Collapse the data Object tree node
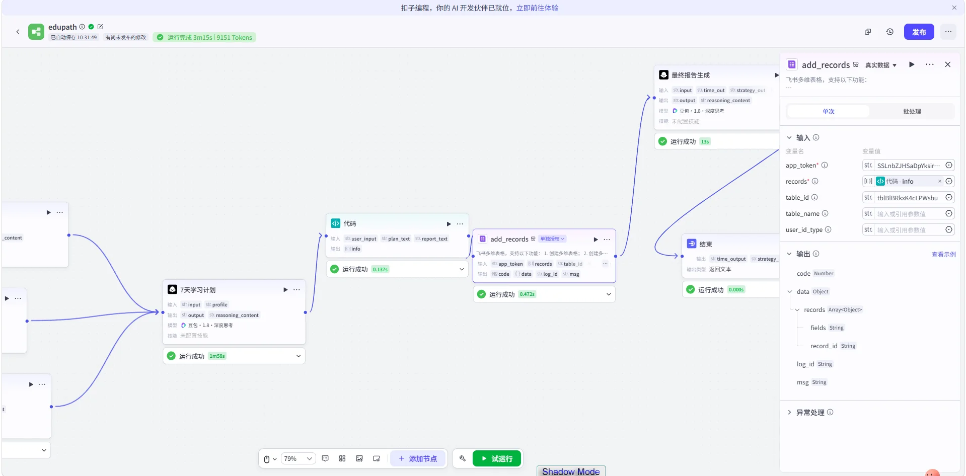966x476 pixels. (x=790, y=291)
